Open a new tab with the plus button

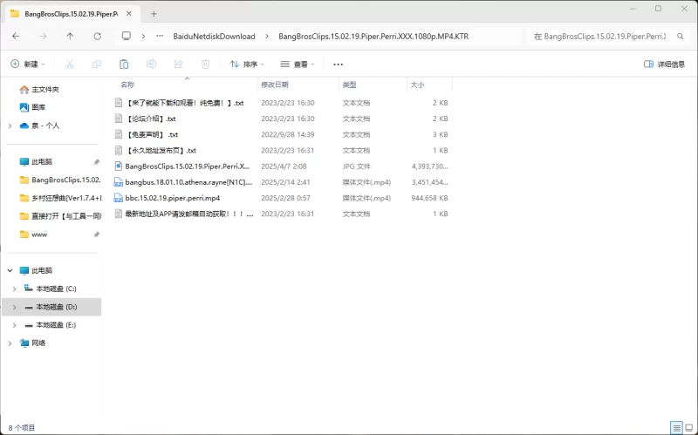click(154, 14)
